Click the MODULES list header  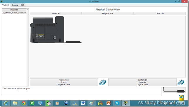[14, 10]
